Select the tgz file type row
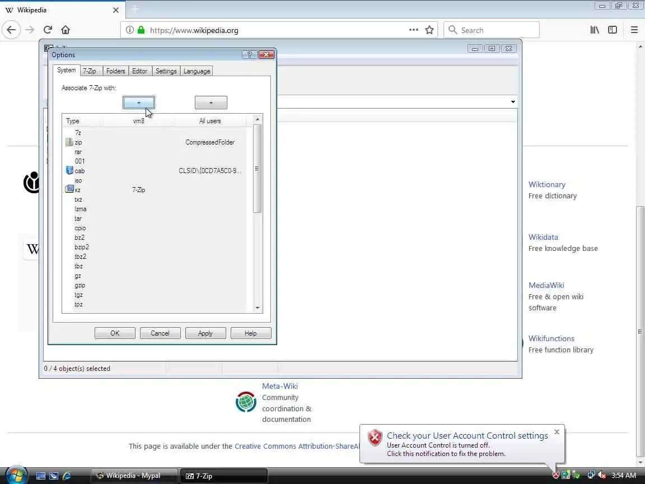 [156, 295]
